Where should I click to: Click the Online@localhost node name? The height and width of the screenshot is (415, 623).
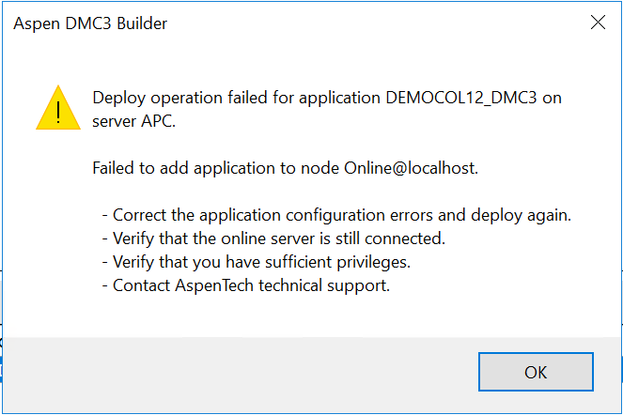(x=411, y=168)
